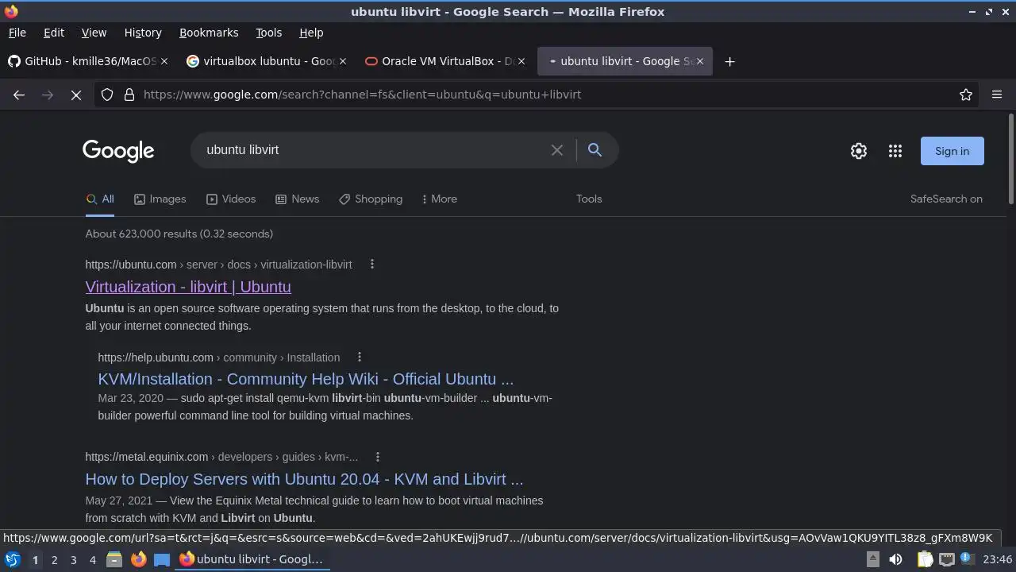Close the ubuntu libvirt tab

[x=700, y=61]
